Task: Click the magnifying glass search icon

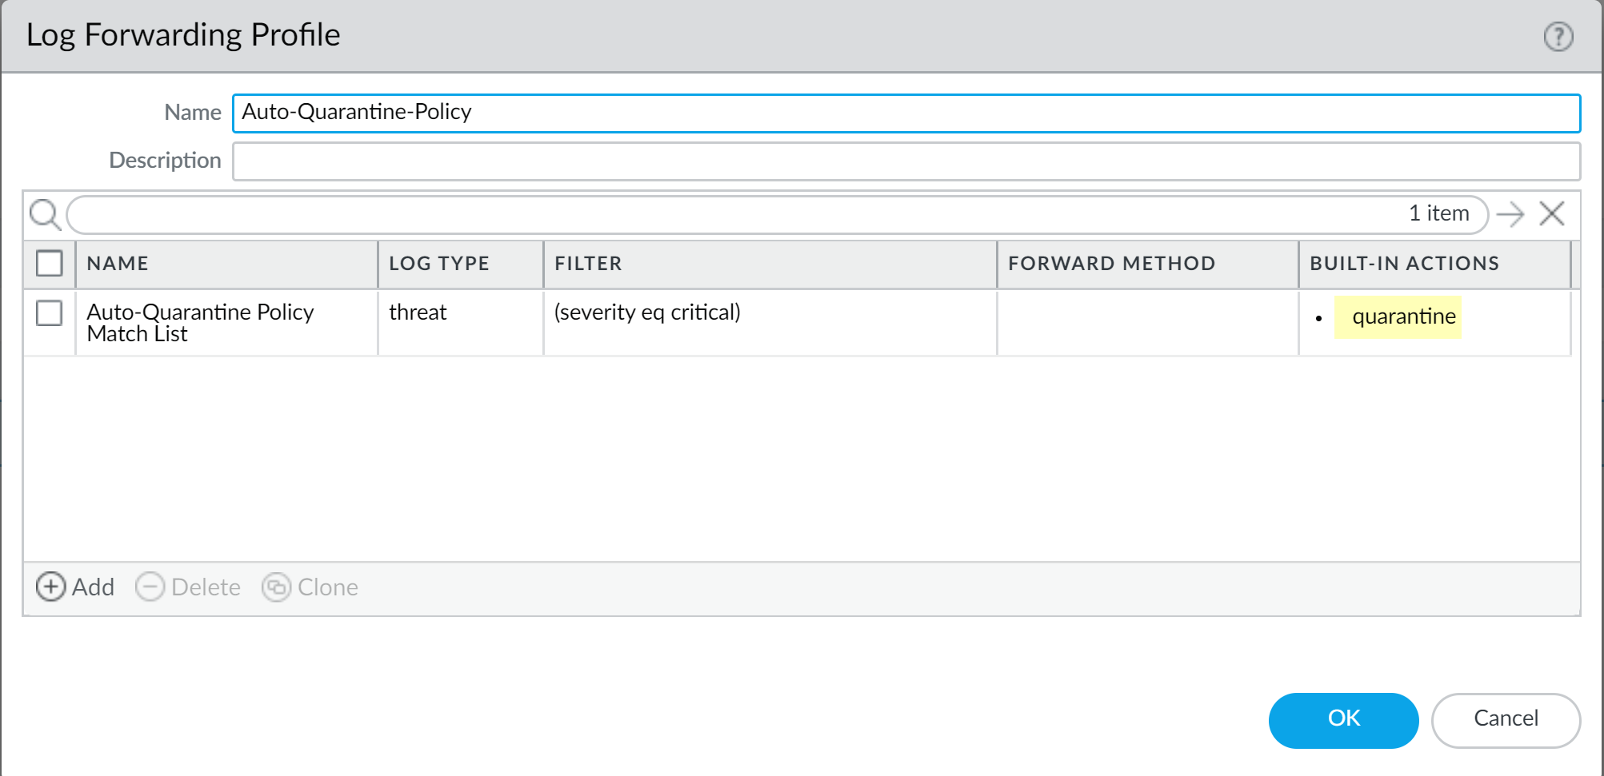Action: 45,214
